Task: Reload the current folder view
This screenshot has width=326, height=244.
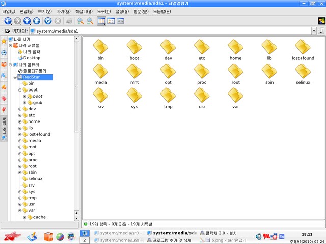Action: (x=48, y=21)
